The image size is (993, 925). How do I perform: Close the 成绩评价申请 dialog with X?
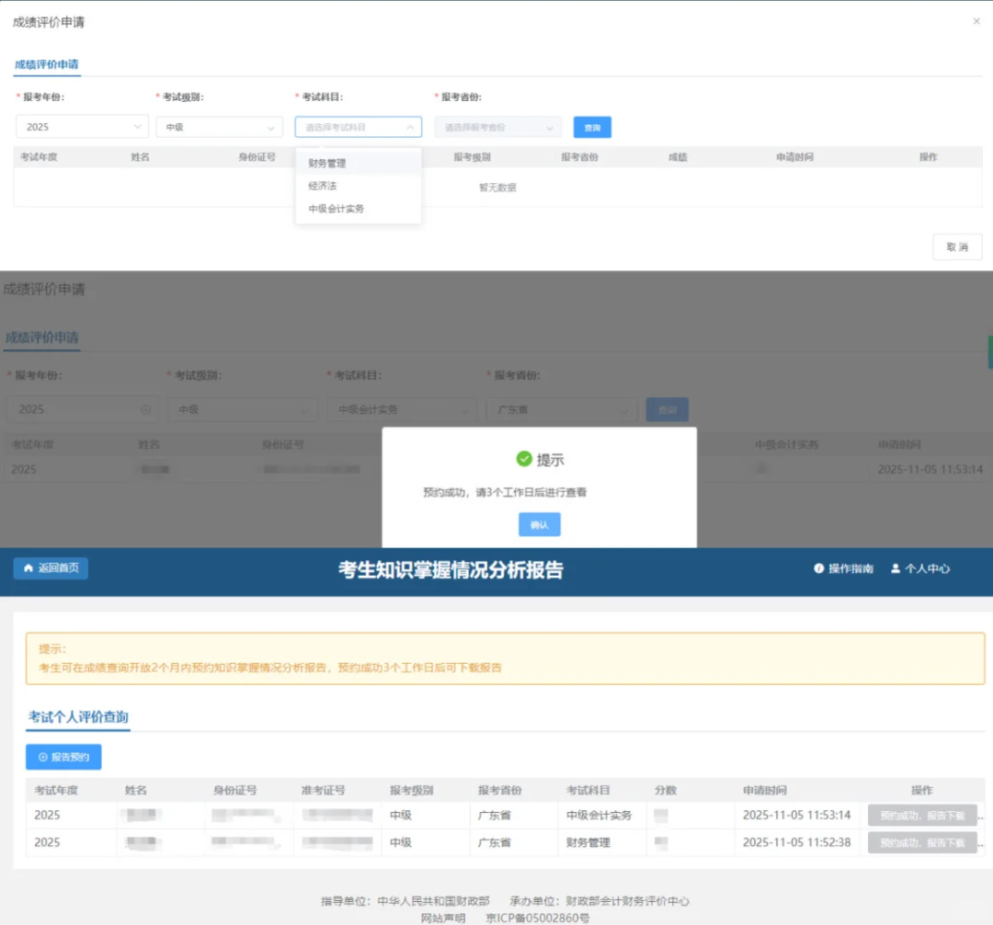click(976, 21)
